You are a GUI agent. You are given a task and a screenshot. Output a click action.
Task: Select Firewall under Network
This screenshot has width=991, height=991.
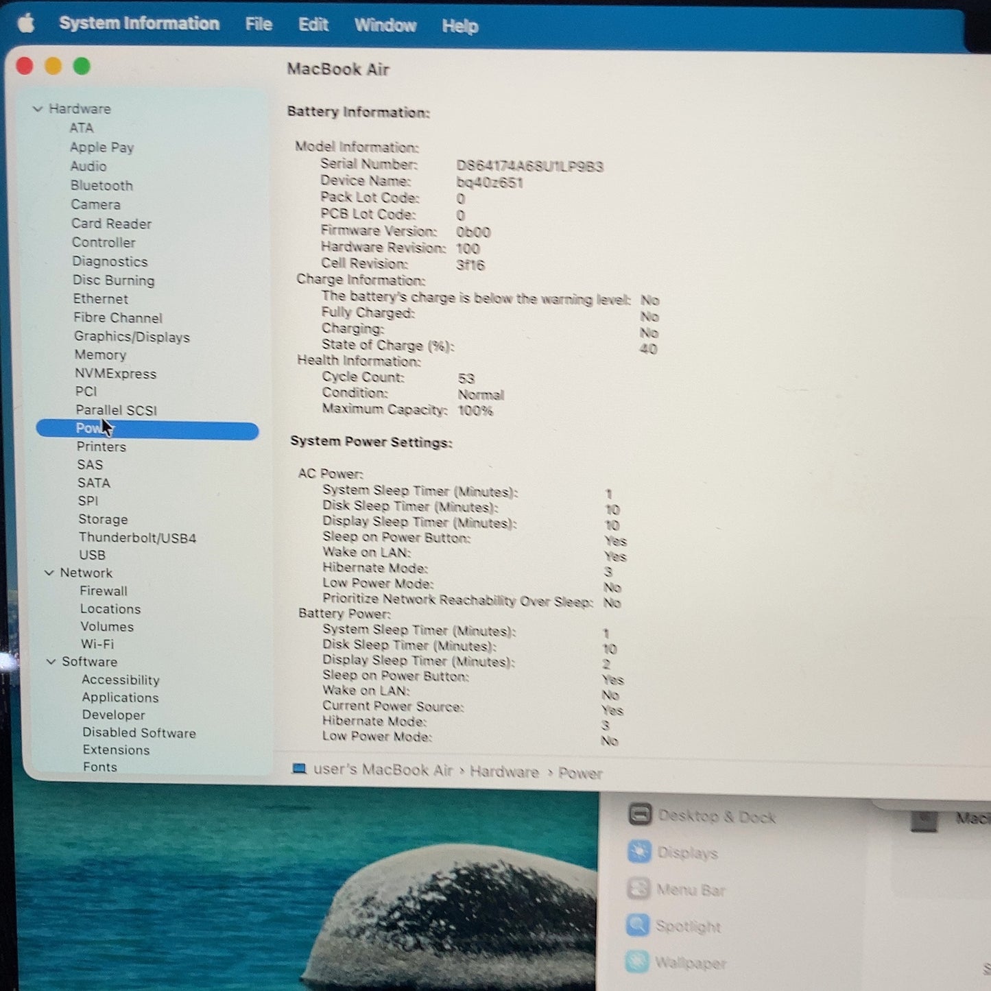(104, 591)
